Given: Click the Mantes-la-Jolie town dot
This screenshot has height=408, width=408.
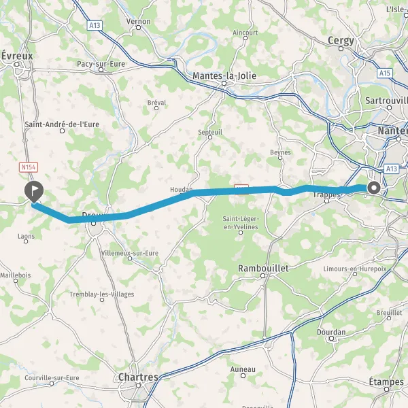Looking at the screenshot, I should (224, 84).
